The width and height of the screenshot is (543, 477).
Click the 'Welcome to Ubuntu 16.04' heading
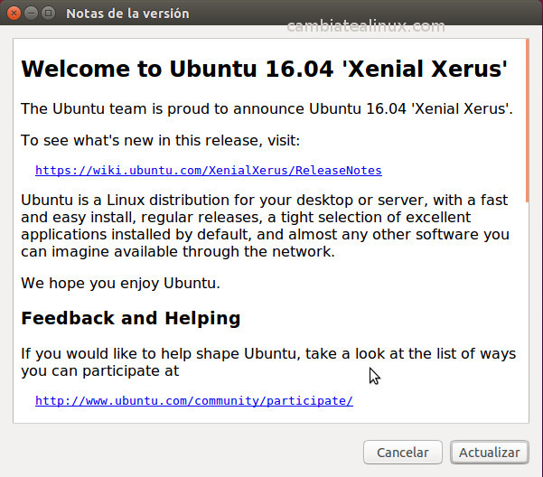click(x=264, y=69)
